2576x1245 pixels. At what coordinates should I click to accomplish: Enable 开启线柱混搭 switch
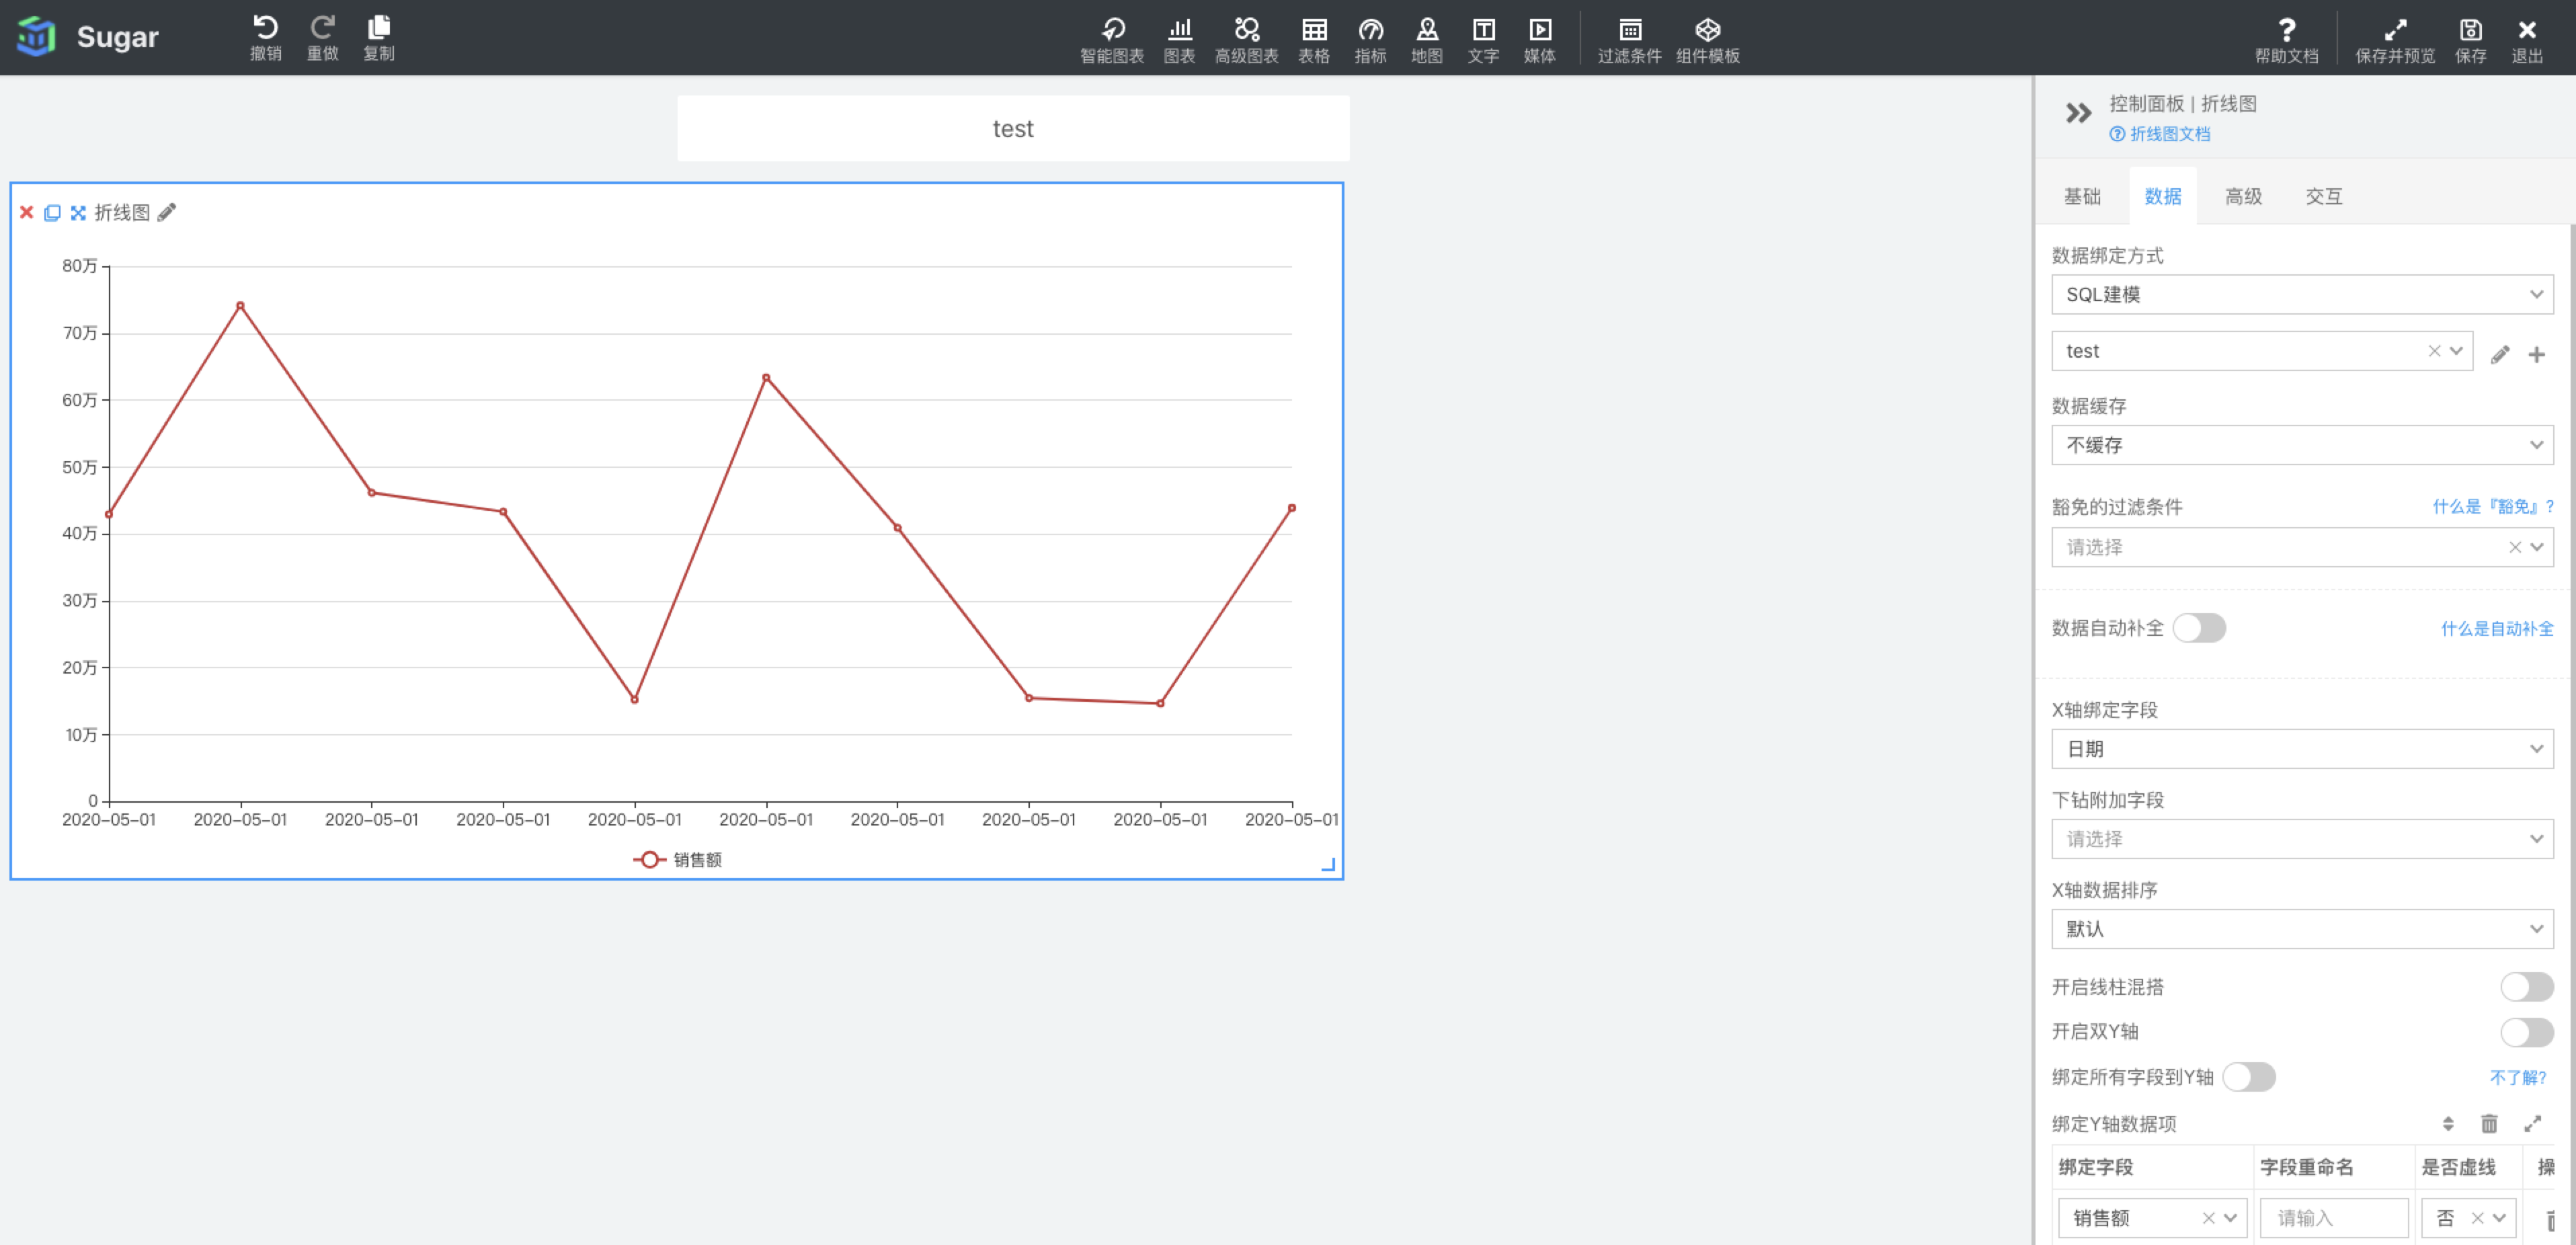pos(2527,987)
